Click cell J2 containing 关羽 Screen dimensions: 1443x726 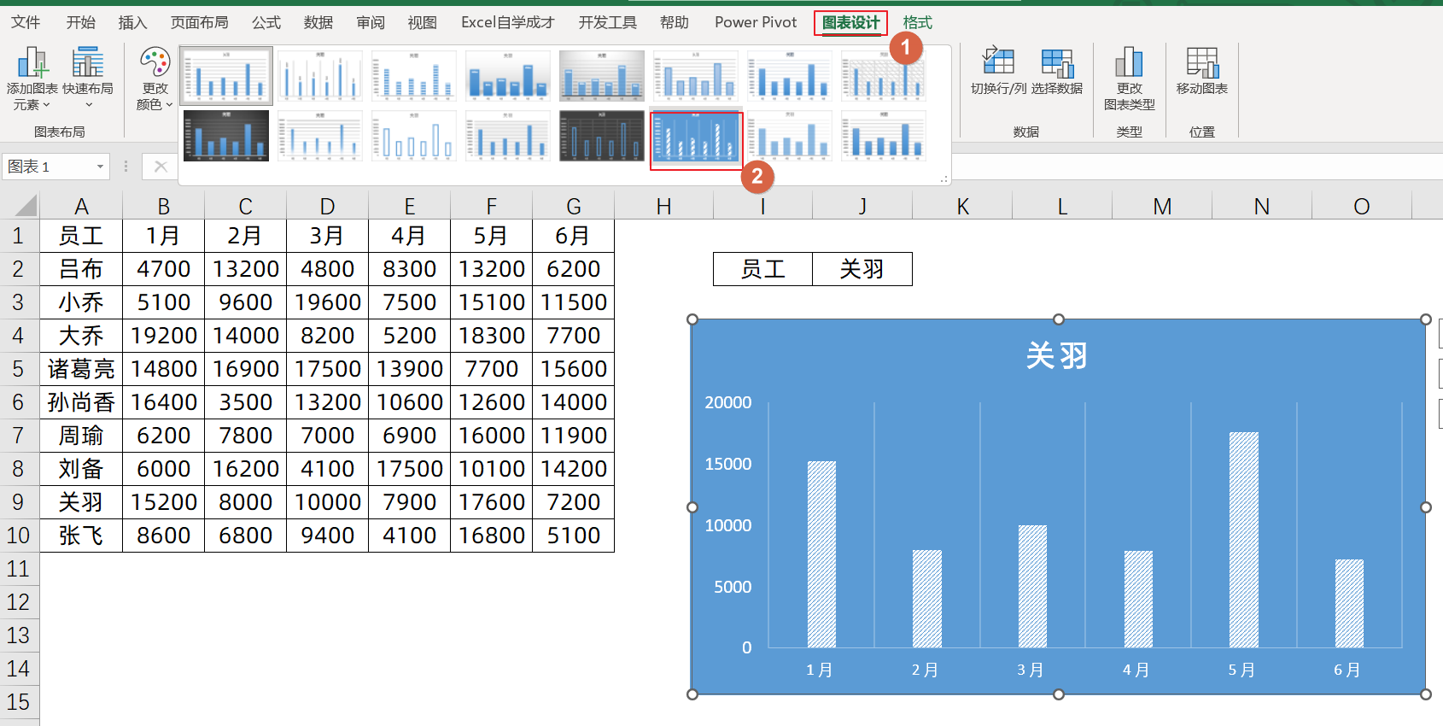862,269
